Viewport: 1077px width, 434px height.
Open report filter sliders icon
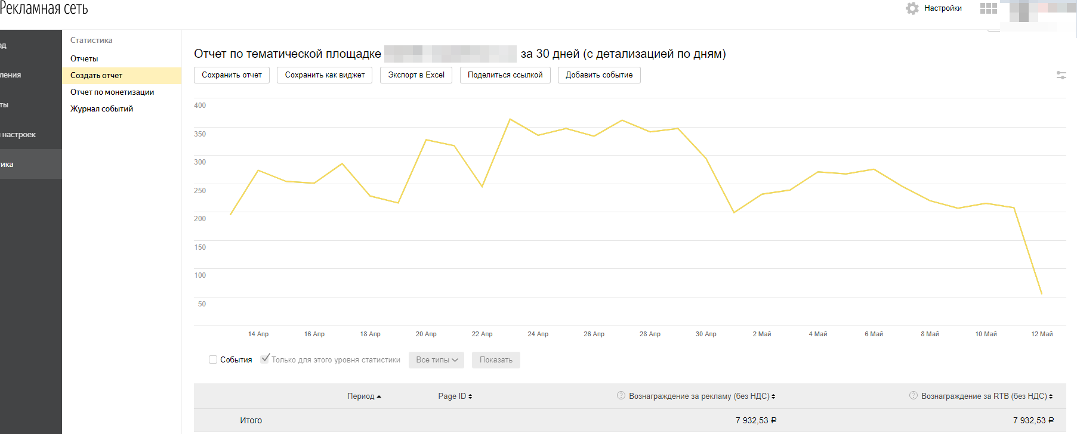click(1061, 75)
